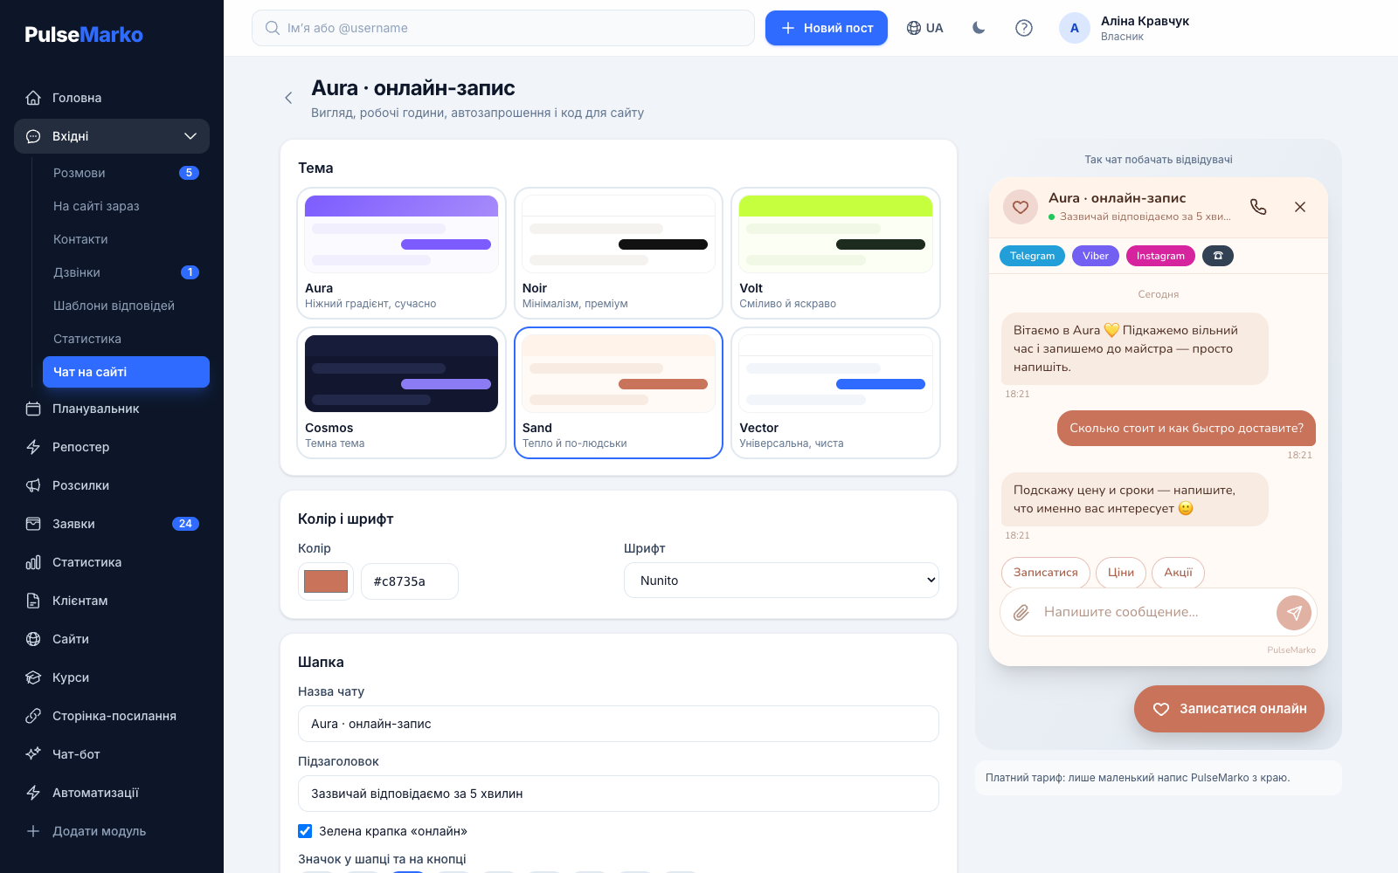Open the Шрифт Nunito dropdown

pos(781,581)
